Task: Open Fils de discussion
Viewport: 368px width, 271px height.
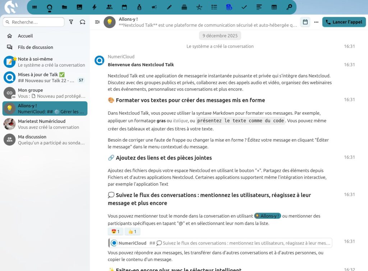Action: tap(45, 47)
